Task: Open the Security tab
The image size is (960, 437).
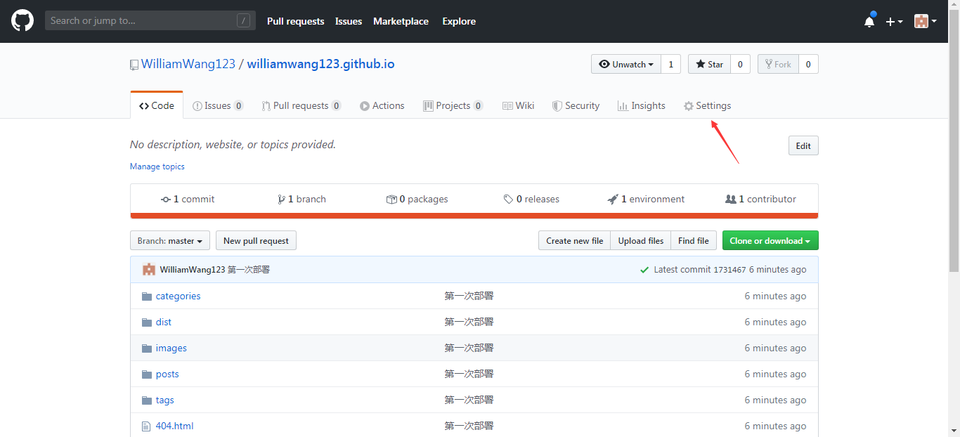Action: (x=576, y=105)
